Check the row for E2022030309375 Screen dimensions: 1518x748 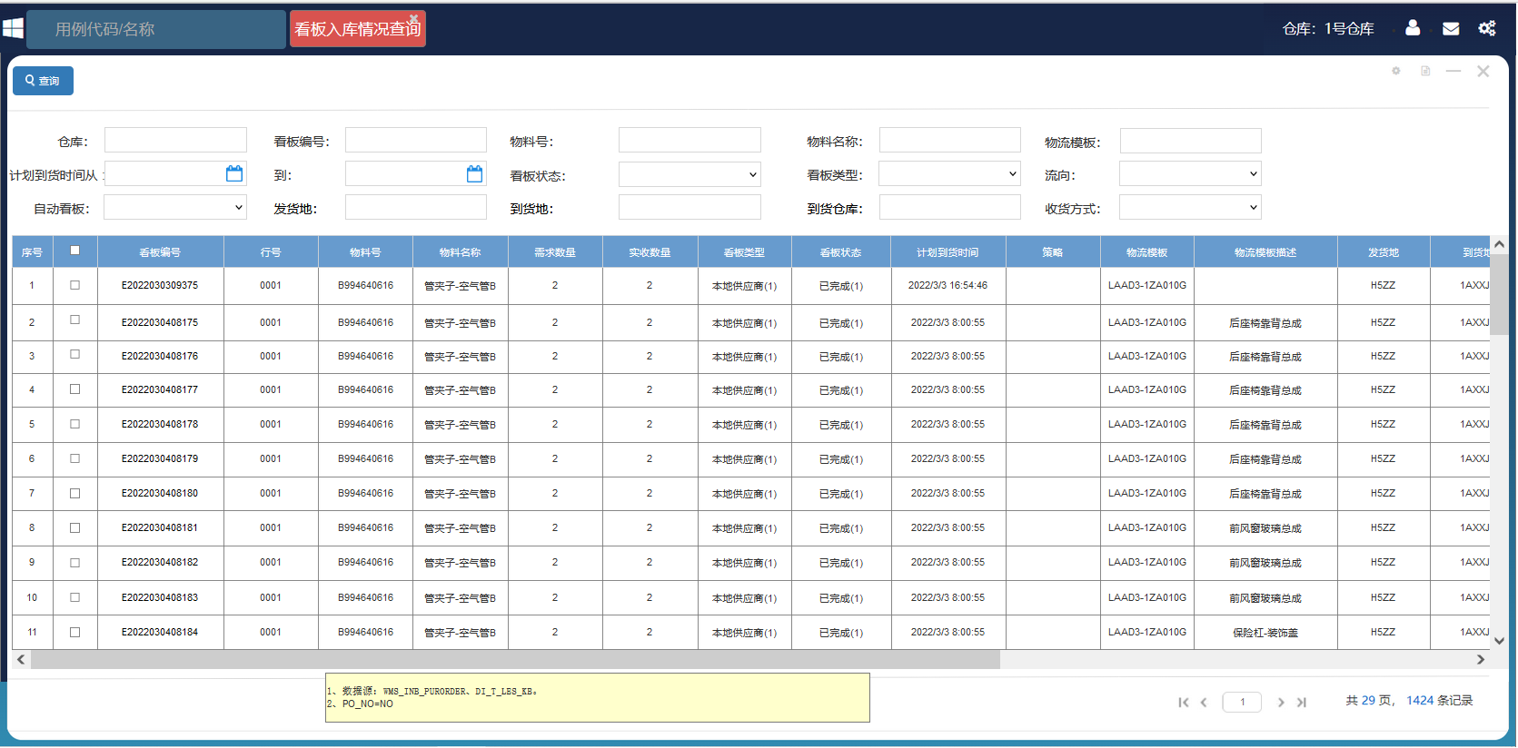(x=75, y=285)
